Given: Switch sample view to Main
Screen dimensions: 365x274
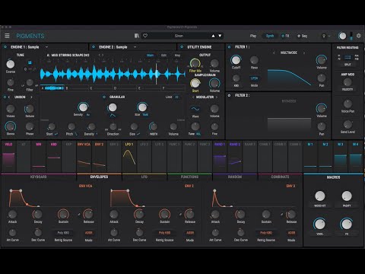Looking at the screenshot, I should click(x=150, y=55).
